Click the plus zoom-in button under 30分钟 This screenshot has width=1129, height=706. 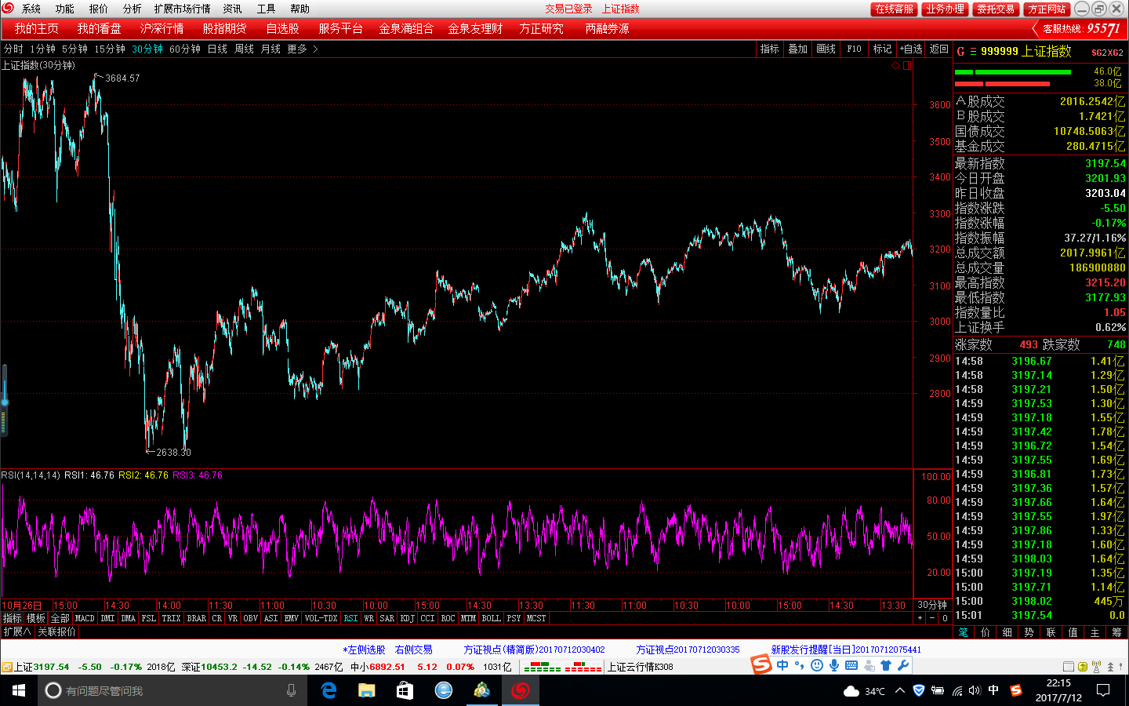click(x=920, y=619)
